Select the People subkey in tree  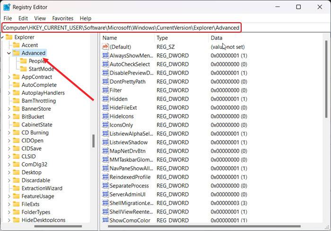click(37, 61)
